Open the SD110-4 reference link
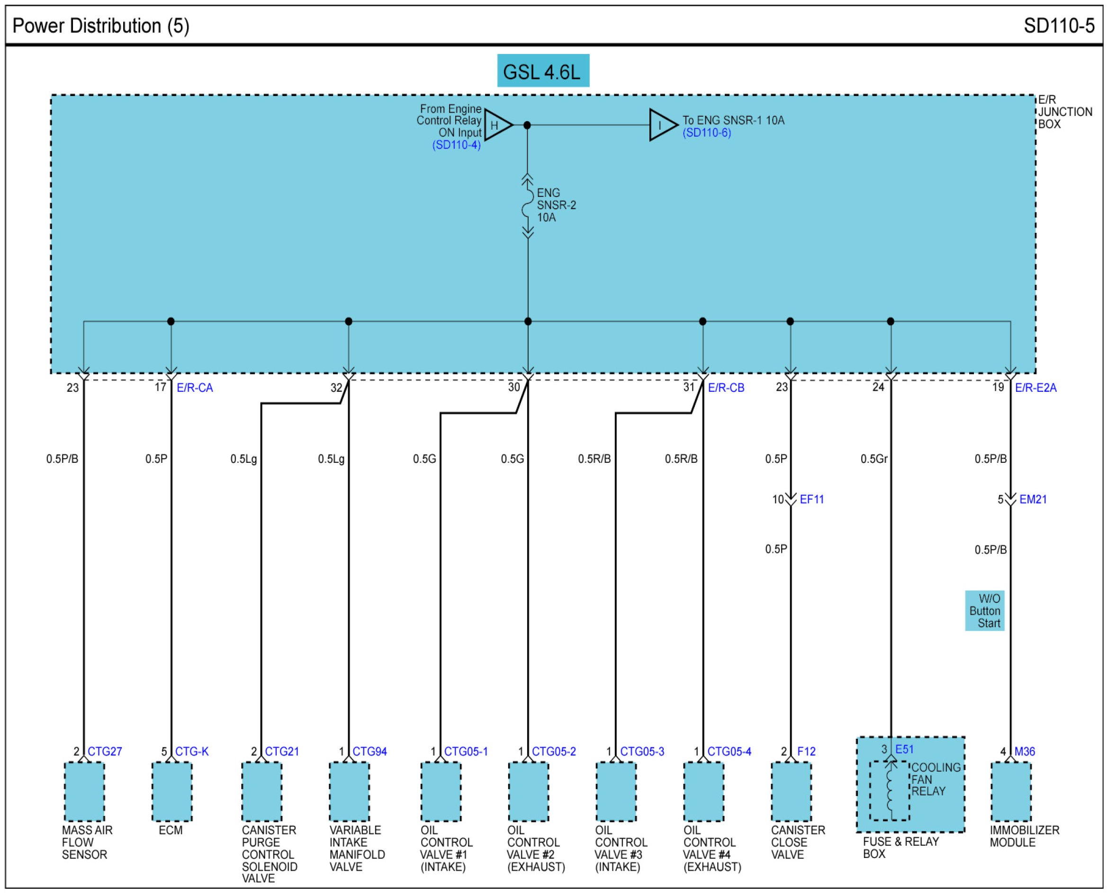This screenshot has width=1108, height=893. click(456, 145)
